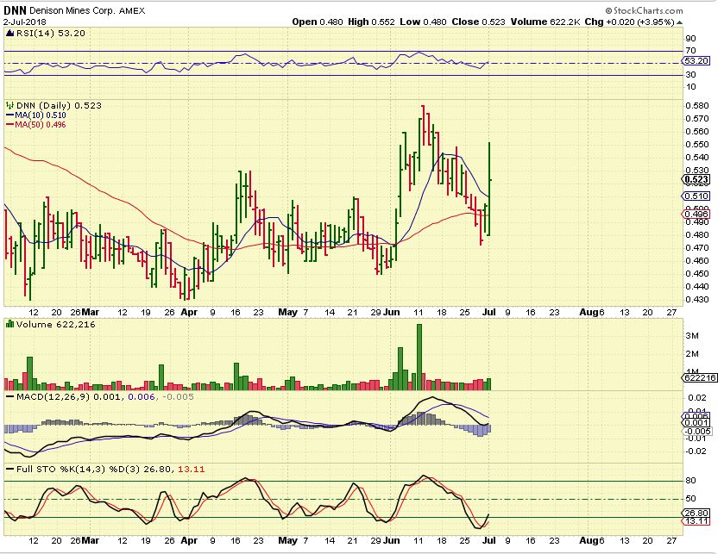
Task: Click the Full STO %K legend marker
Action: (x=10, y=470)
